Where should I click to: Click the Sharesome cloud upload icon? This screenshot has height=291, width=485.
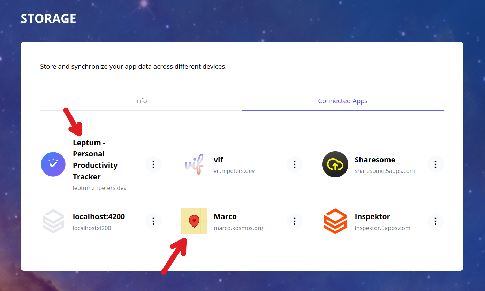click(335, 164)
